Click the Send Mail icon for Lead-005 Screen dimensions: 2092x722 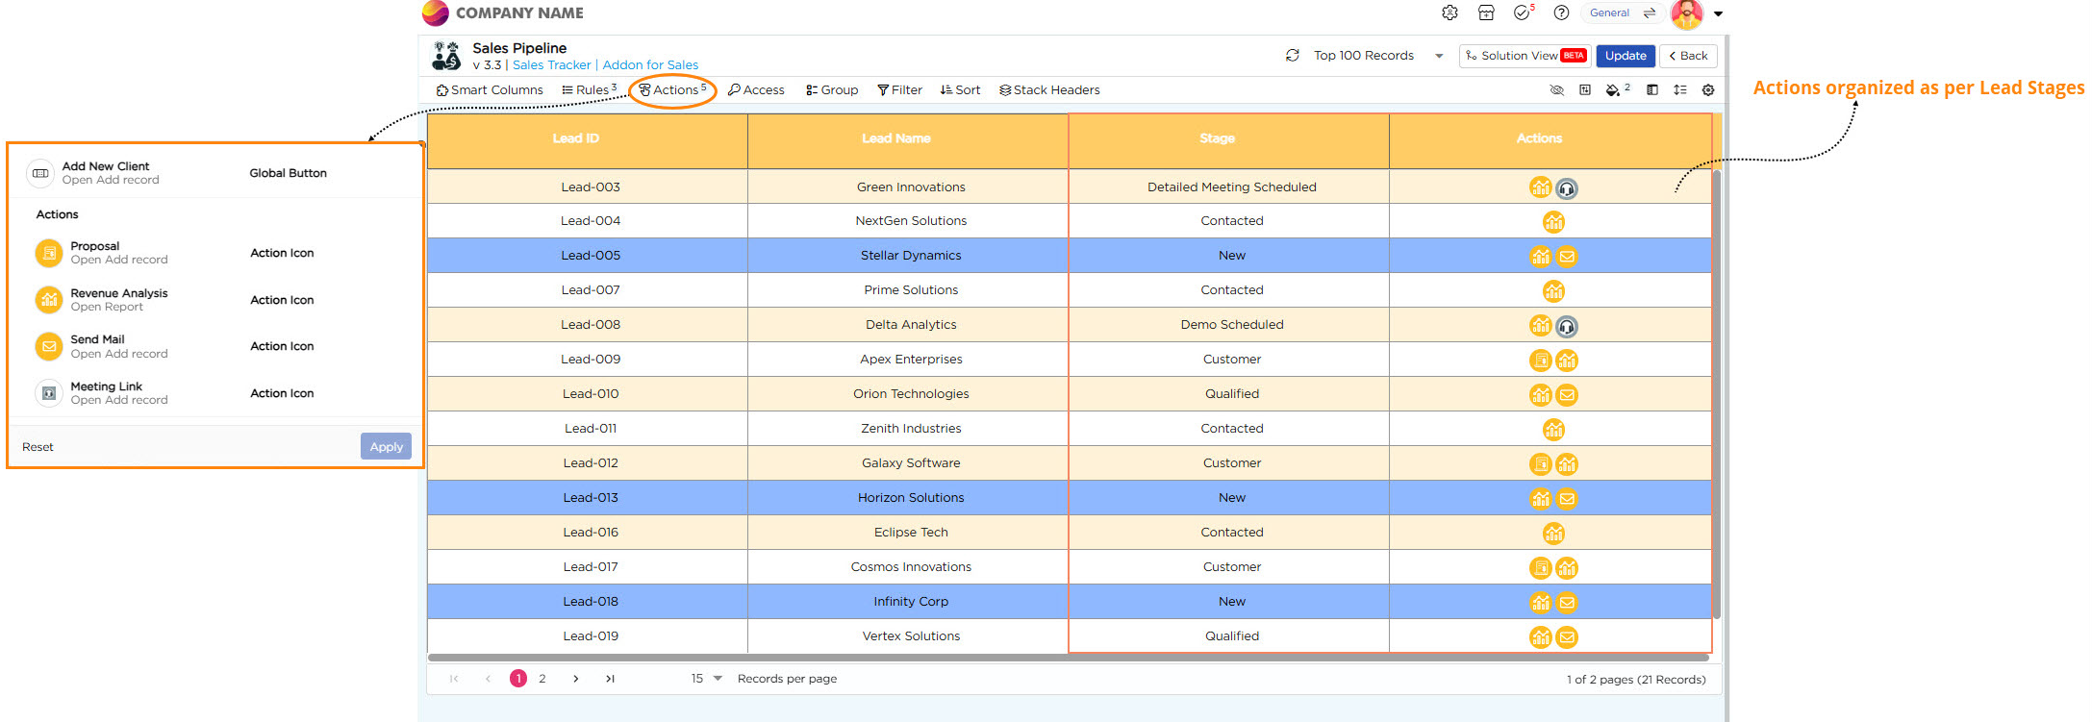tap(1567, 257)
